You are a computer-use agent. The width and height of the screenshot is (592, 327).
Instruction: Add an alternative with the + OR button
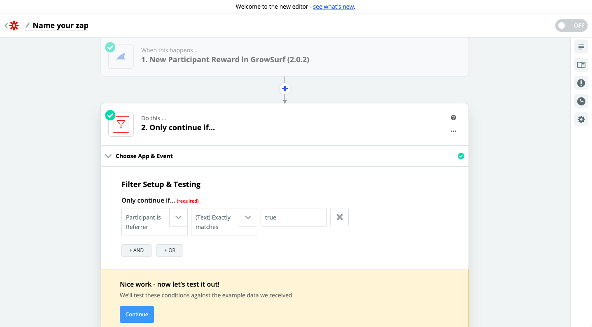point(170,250)
